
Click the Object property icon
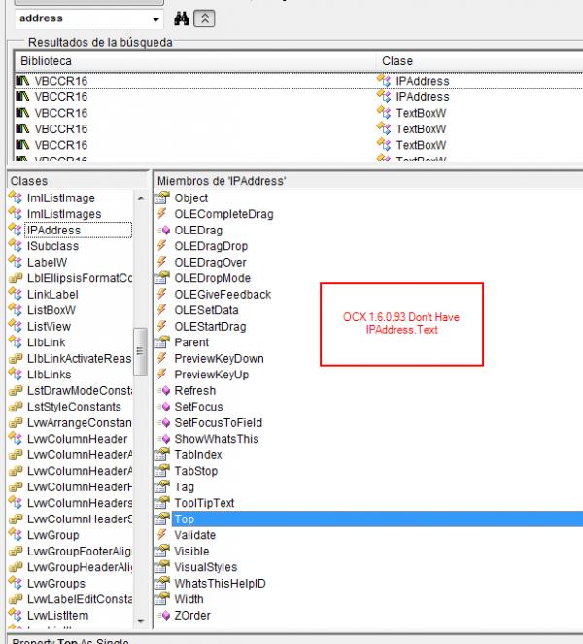tap(162, 197)
